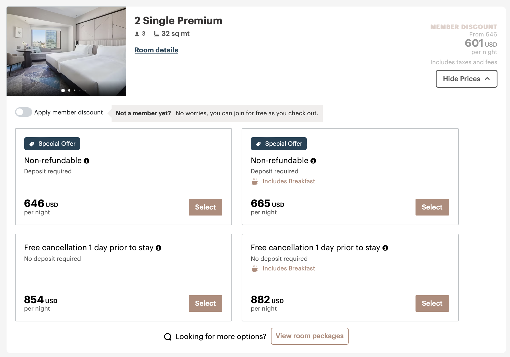Image resolution: width=510 pixels, height=357 pixels.
Task: Open the Room details link
Action: point(156,50)
